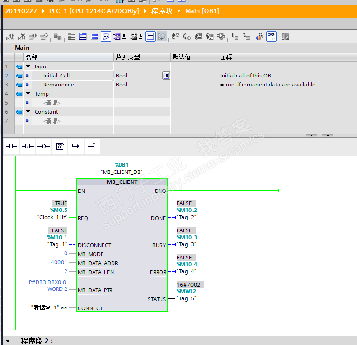Image resolution: width=357 pixels, height=345 pixels.
Task: Insert an output coil instruction
Action: coord(43,146)
